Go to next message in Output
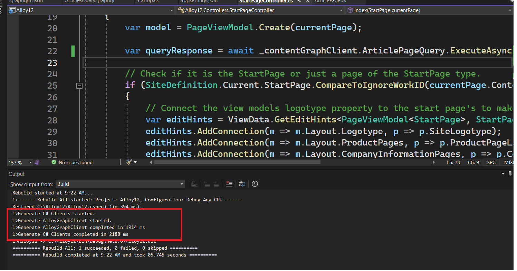This screenshot has height=271, width=517. pyautogui.click(x=216, y=184)
